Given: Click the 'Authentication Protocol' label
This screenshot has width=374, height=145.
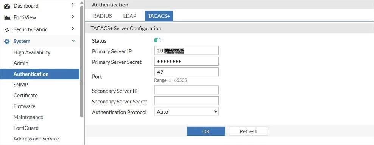Looking at the screenshot, I should point(119,112).
